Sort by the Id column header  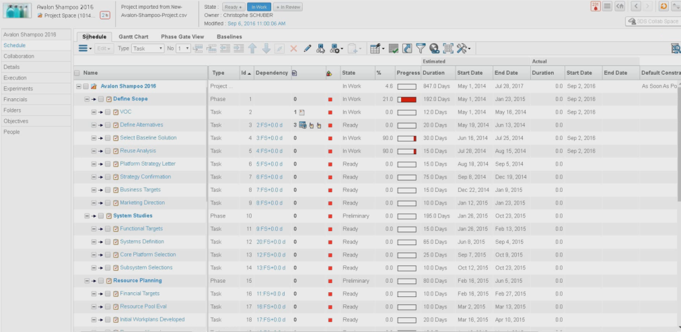pyautogui.click(x=246, y=73)
